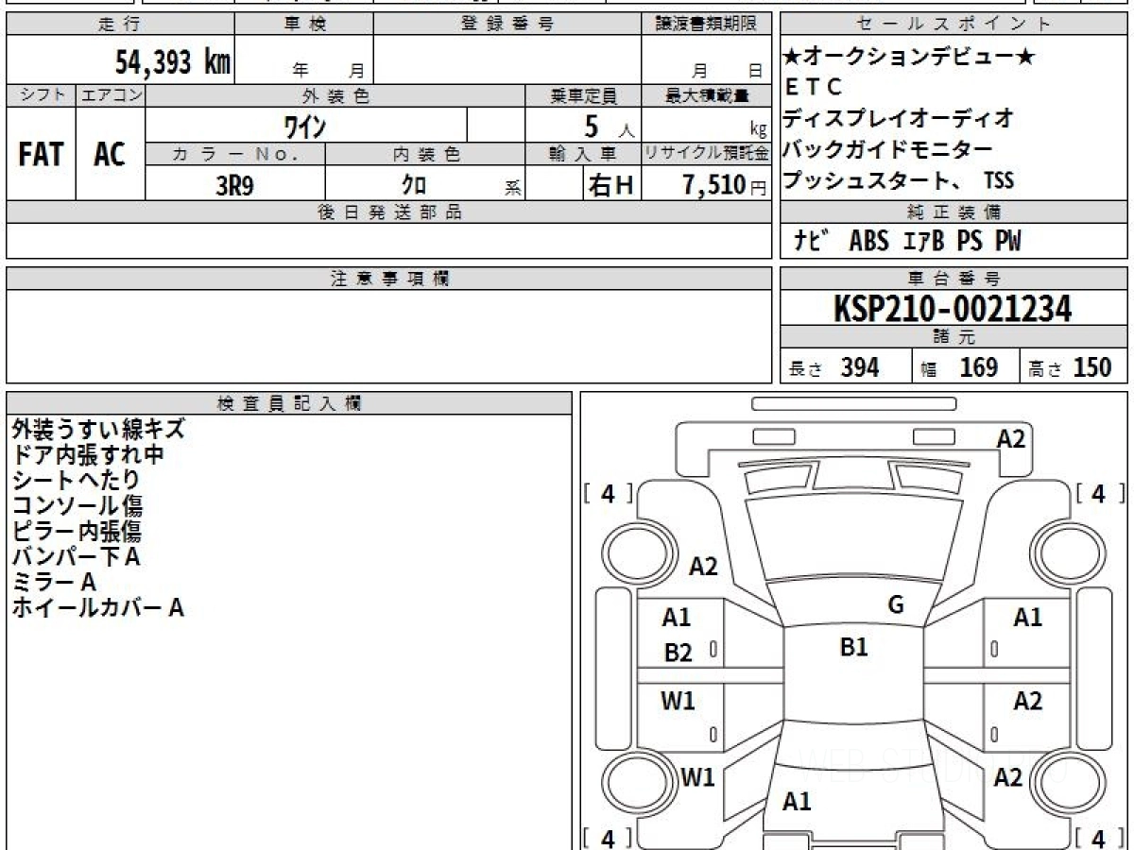The width and height of the screenshot is (1134, 850).
Task: Click the リサイクル預託金 header
Action: (706, 154)
